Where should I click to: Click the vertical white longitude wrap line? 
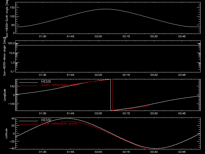pos(111,95)
